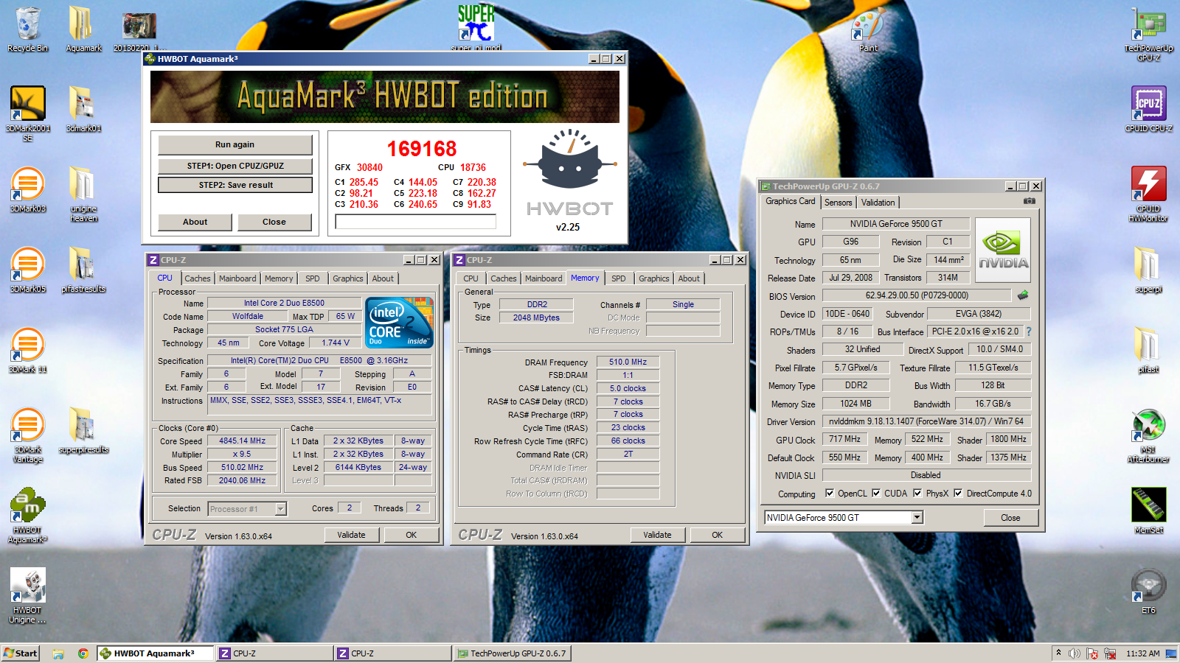The height and width of the screenshot is (663, 1180).
Task: Click the Intel Core 2 Duo E8500 name field
Action: pos(284,303)
